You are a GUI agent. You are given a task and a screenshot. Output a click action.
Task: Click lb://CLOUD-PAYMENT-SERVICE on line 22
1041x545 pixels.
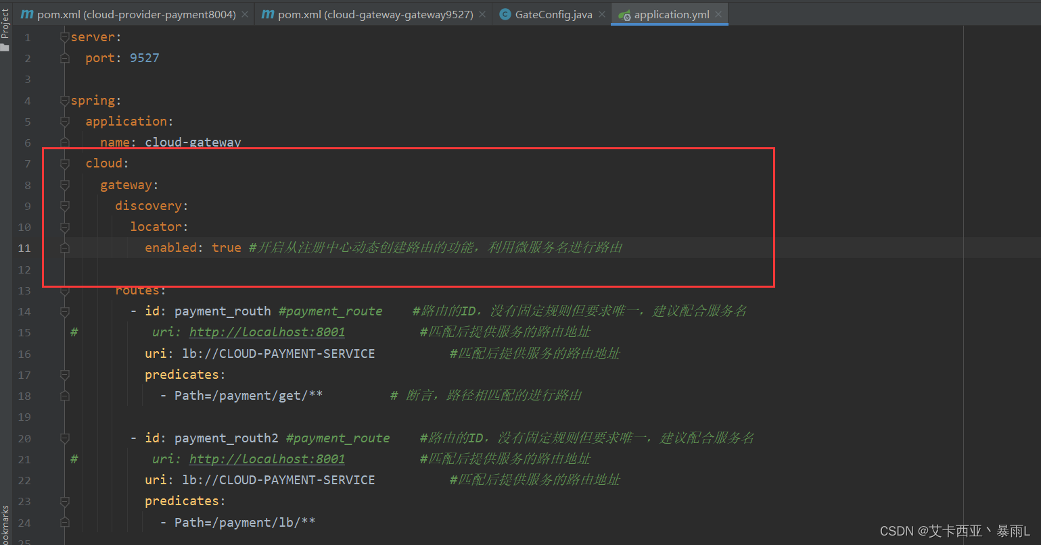click(x=279, y=480)
